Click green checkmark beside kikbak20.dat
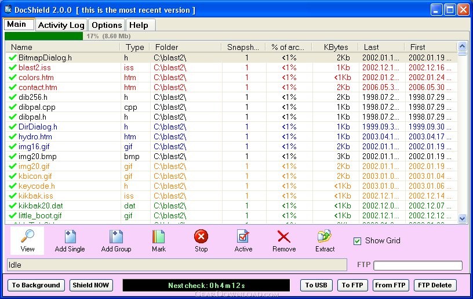 point(13,206)
